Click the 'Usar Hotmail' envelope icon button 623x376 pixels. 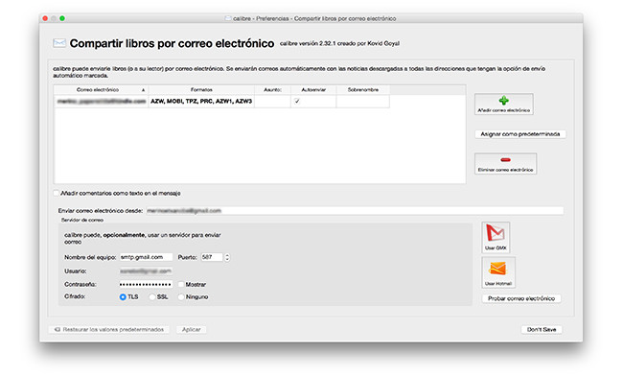[x=498, y=272]
